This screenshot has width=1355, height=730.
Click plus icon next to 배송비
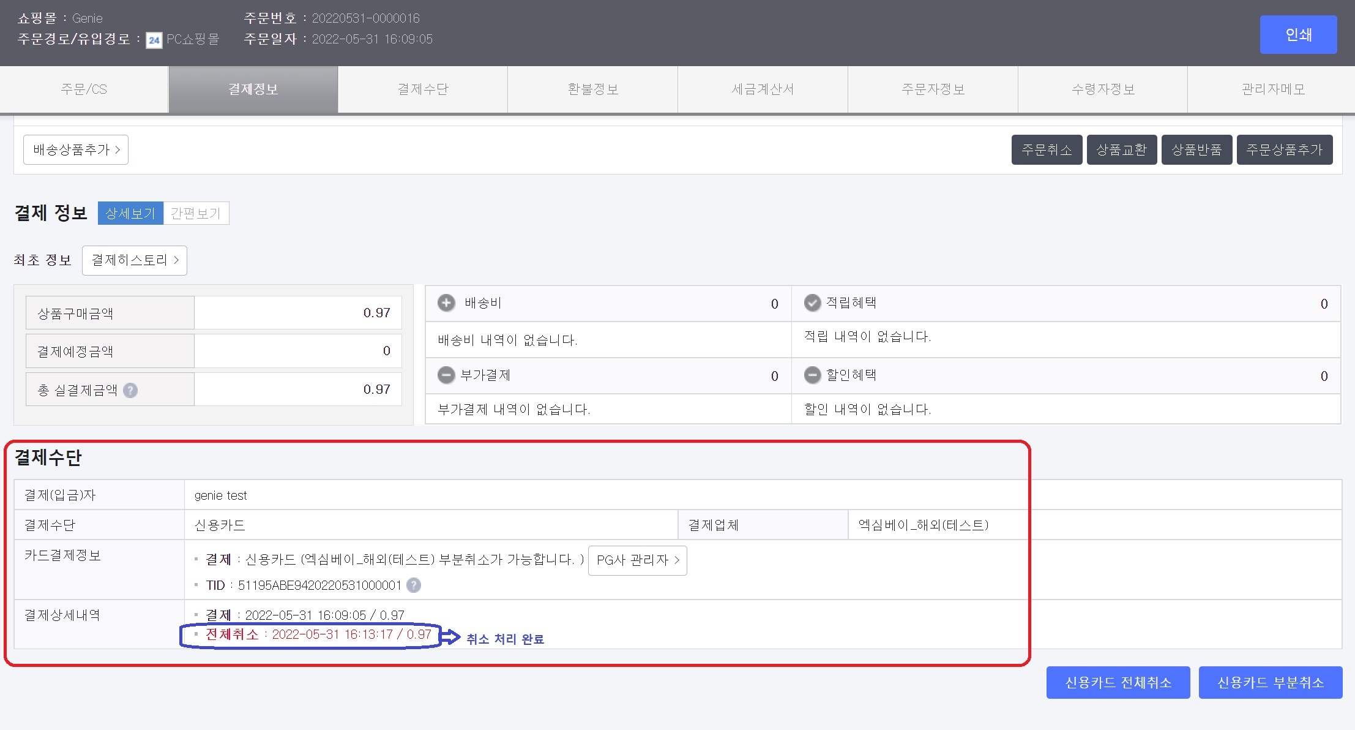coord(446,303)
